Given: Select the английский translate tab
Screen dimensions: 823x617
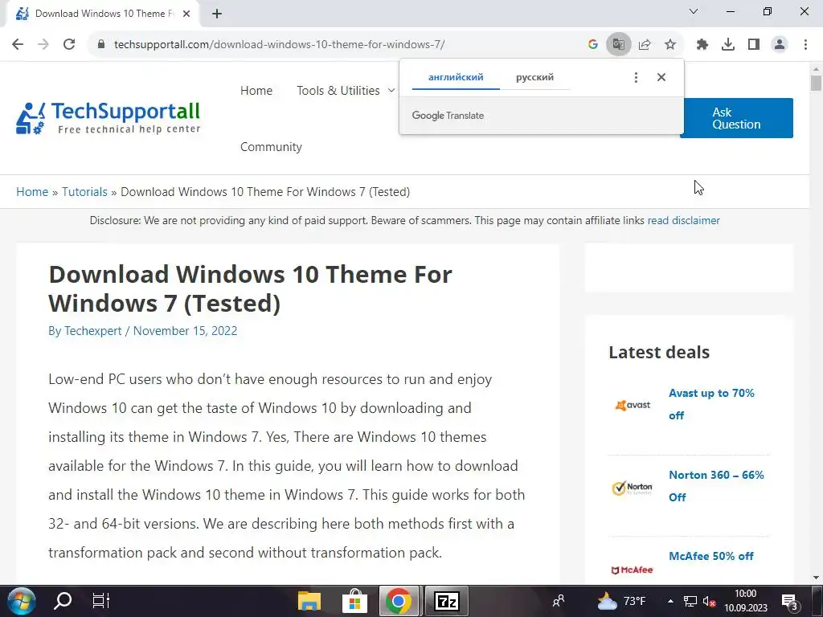Looking at the screenshot, I should [x=456, y=77].
